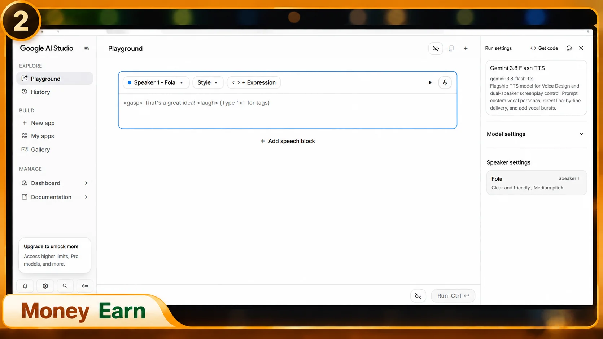Click the Upgrade to unlock more card

pyautogui.click(x=54, y=255)
